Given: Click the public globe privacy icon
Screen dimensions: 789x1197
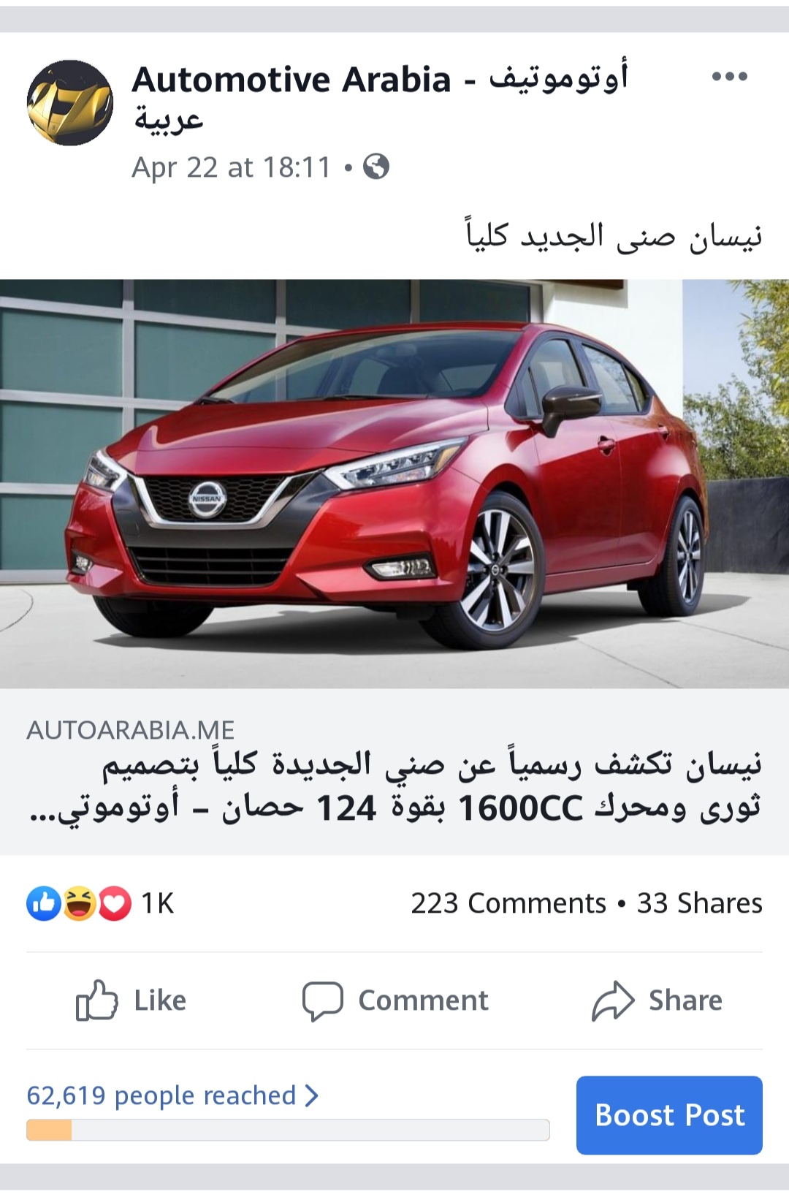Looking at the screenshot, I should click(x=376, y=167).
